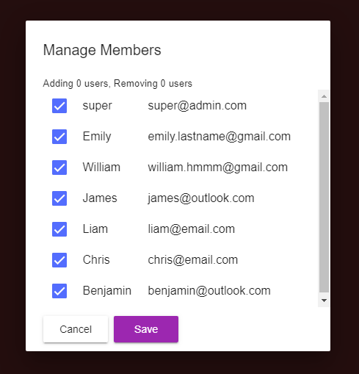
Task: Click emily.lastname@gmail.com email
Action: (x=220, y=137)
